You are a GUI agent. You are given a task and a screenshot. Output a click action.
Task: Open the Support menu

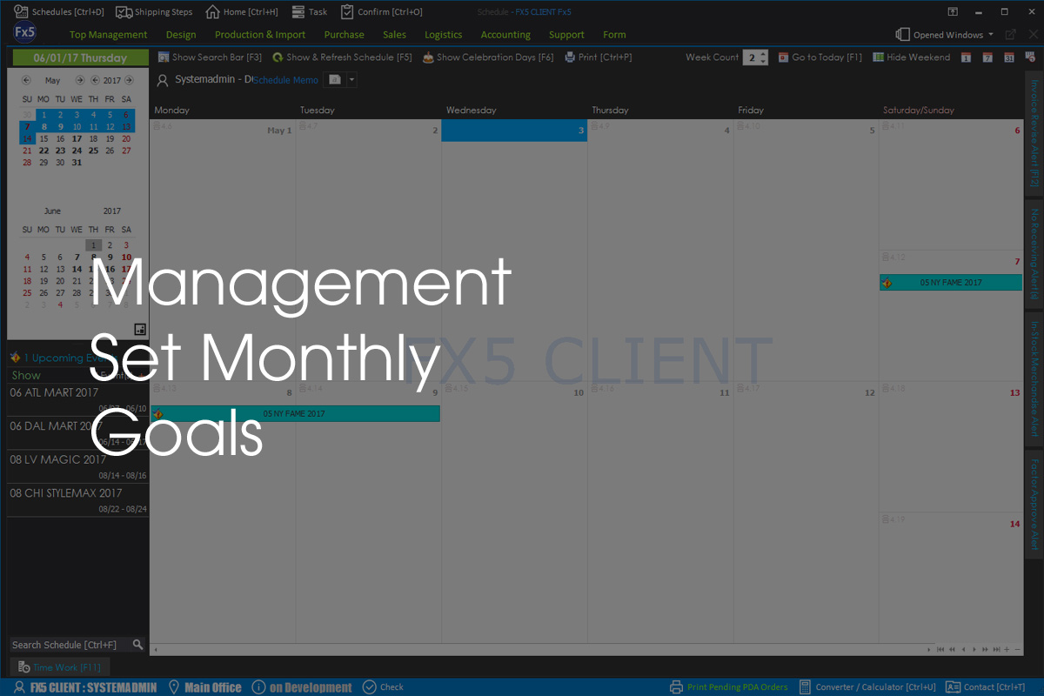pyautogui.click(x=566, y=35)
